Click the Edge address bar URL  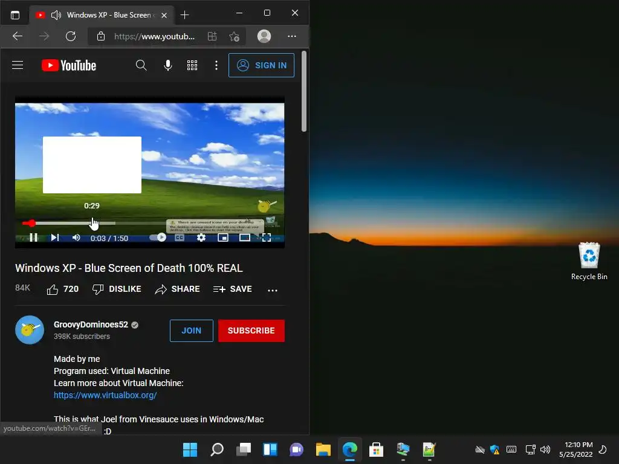point(154,36)
